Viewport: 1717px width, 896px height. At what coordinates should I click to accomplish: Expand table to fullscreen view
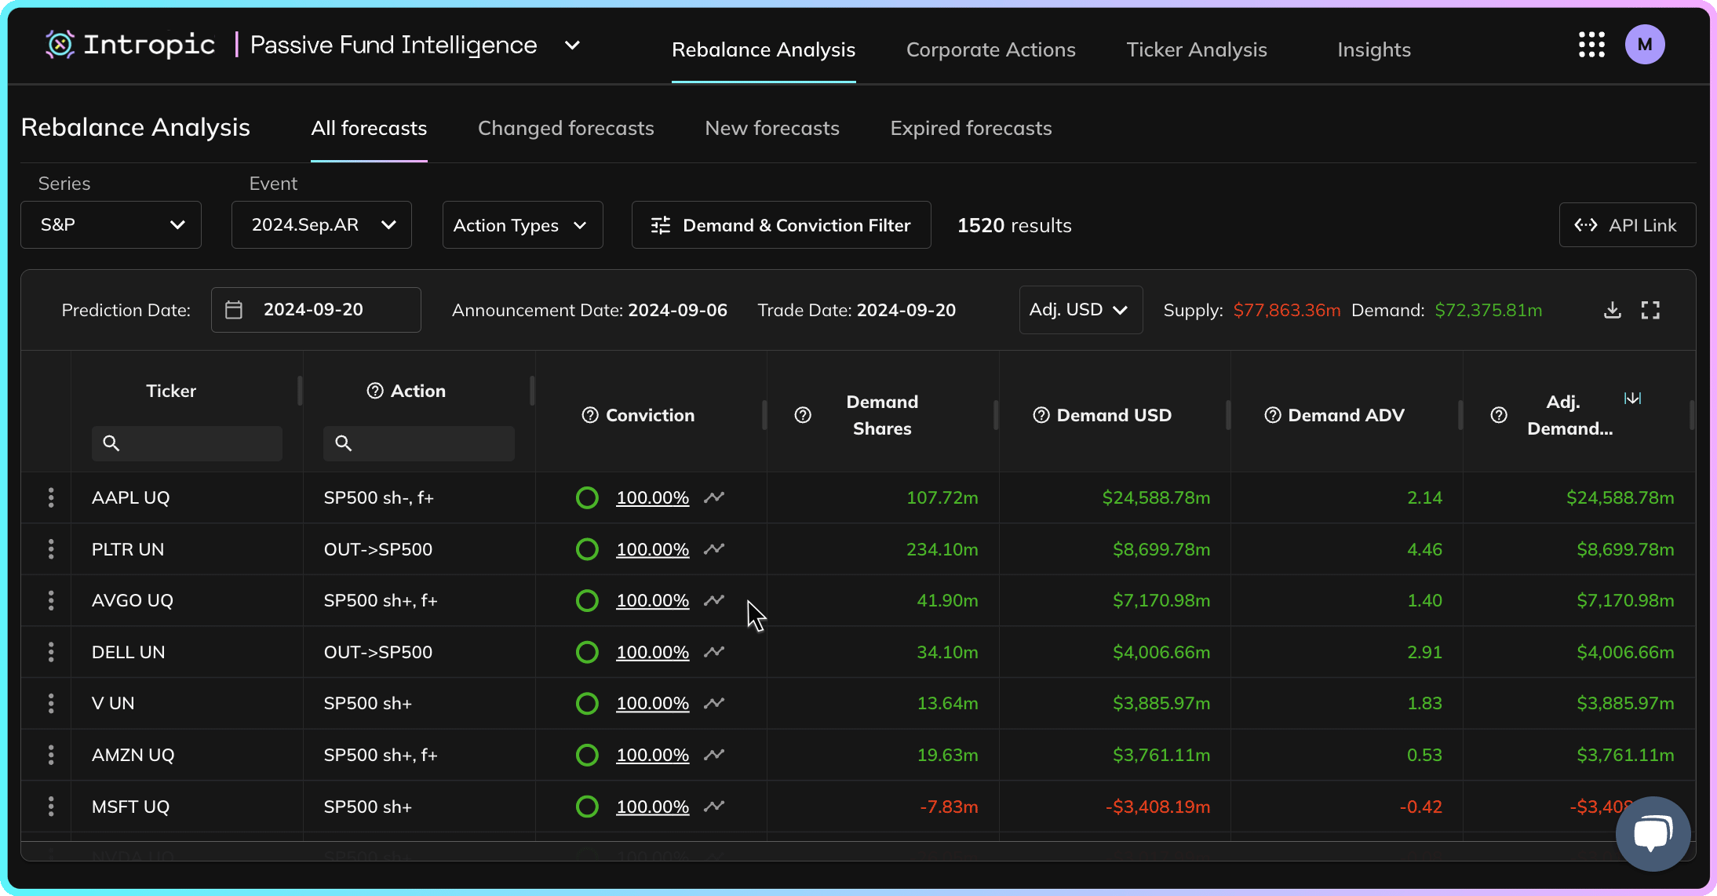[1650, 310]
